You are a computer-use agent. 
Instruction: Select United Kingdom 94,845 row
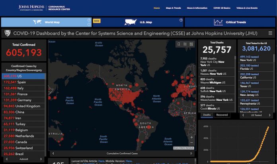point(23,106)
